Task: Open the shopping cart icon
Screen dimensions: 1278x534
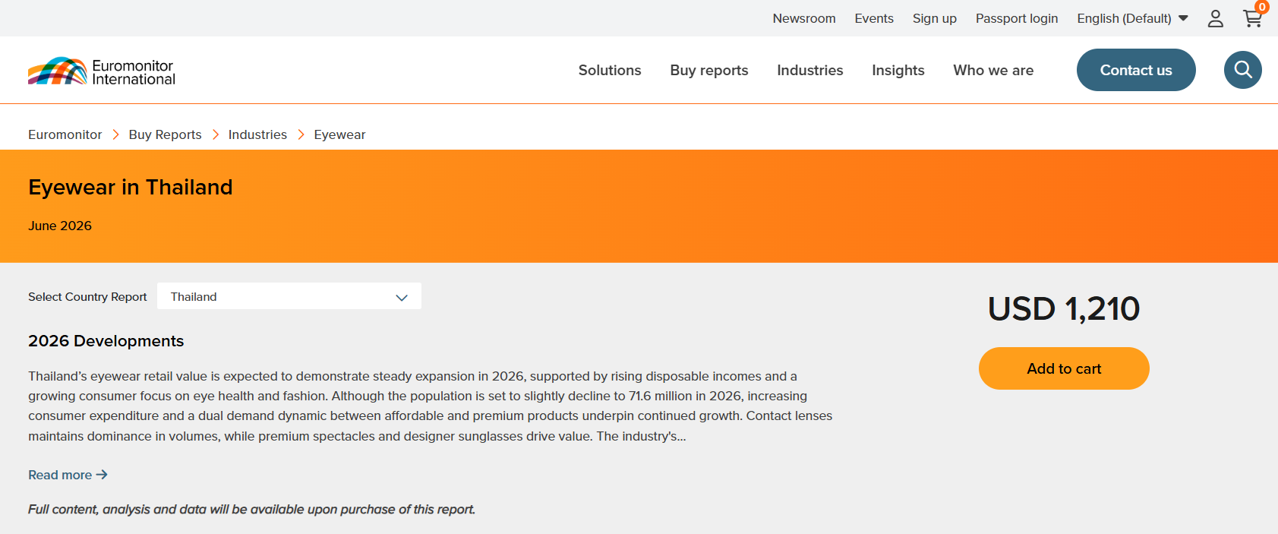Action: pyautogui.click(x=1252, y=18)
